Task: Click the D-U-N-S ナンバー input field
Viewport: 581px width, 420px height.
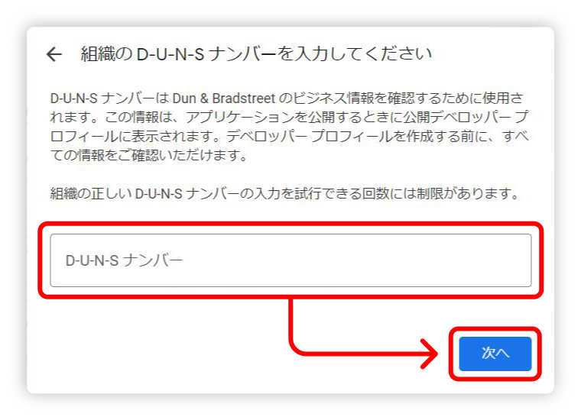Action: coord(290,260)
